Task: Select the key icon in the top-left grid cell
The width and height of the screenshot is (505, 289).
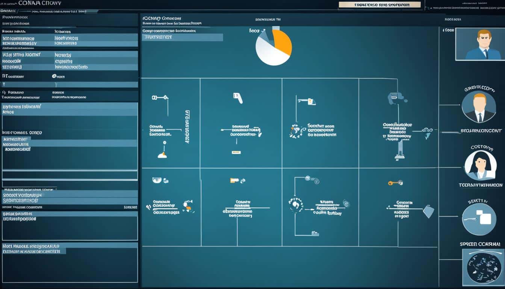Action: (x=160, y=97)
